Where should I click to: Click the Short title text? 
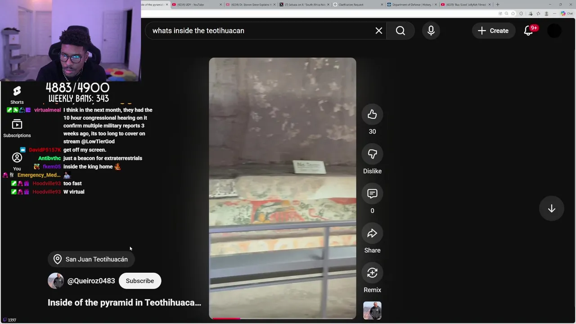tap(124, 302)
